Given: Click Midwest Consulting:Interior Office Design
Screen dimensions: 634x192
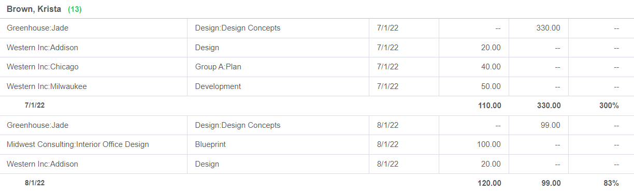Looking at the screenshot, I should [78, 144].
